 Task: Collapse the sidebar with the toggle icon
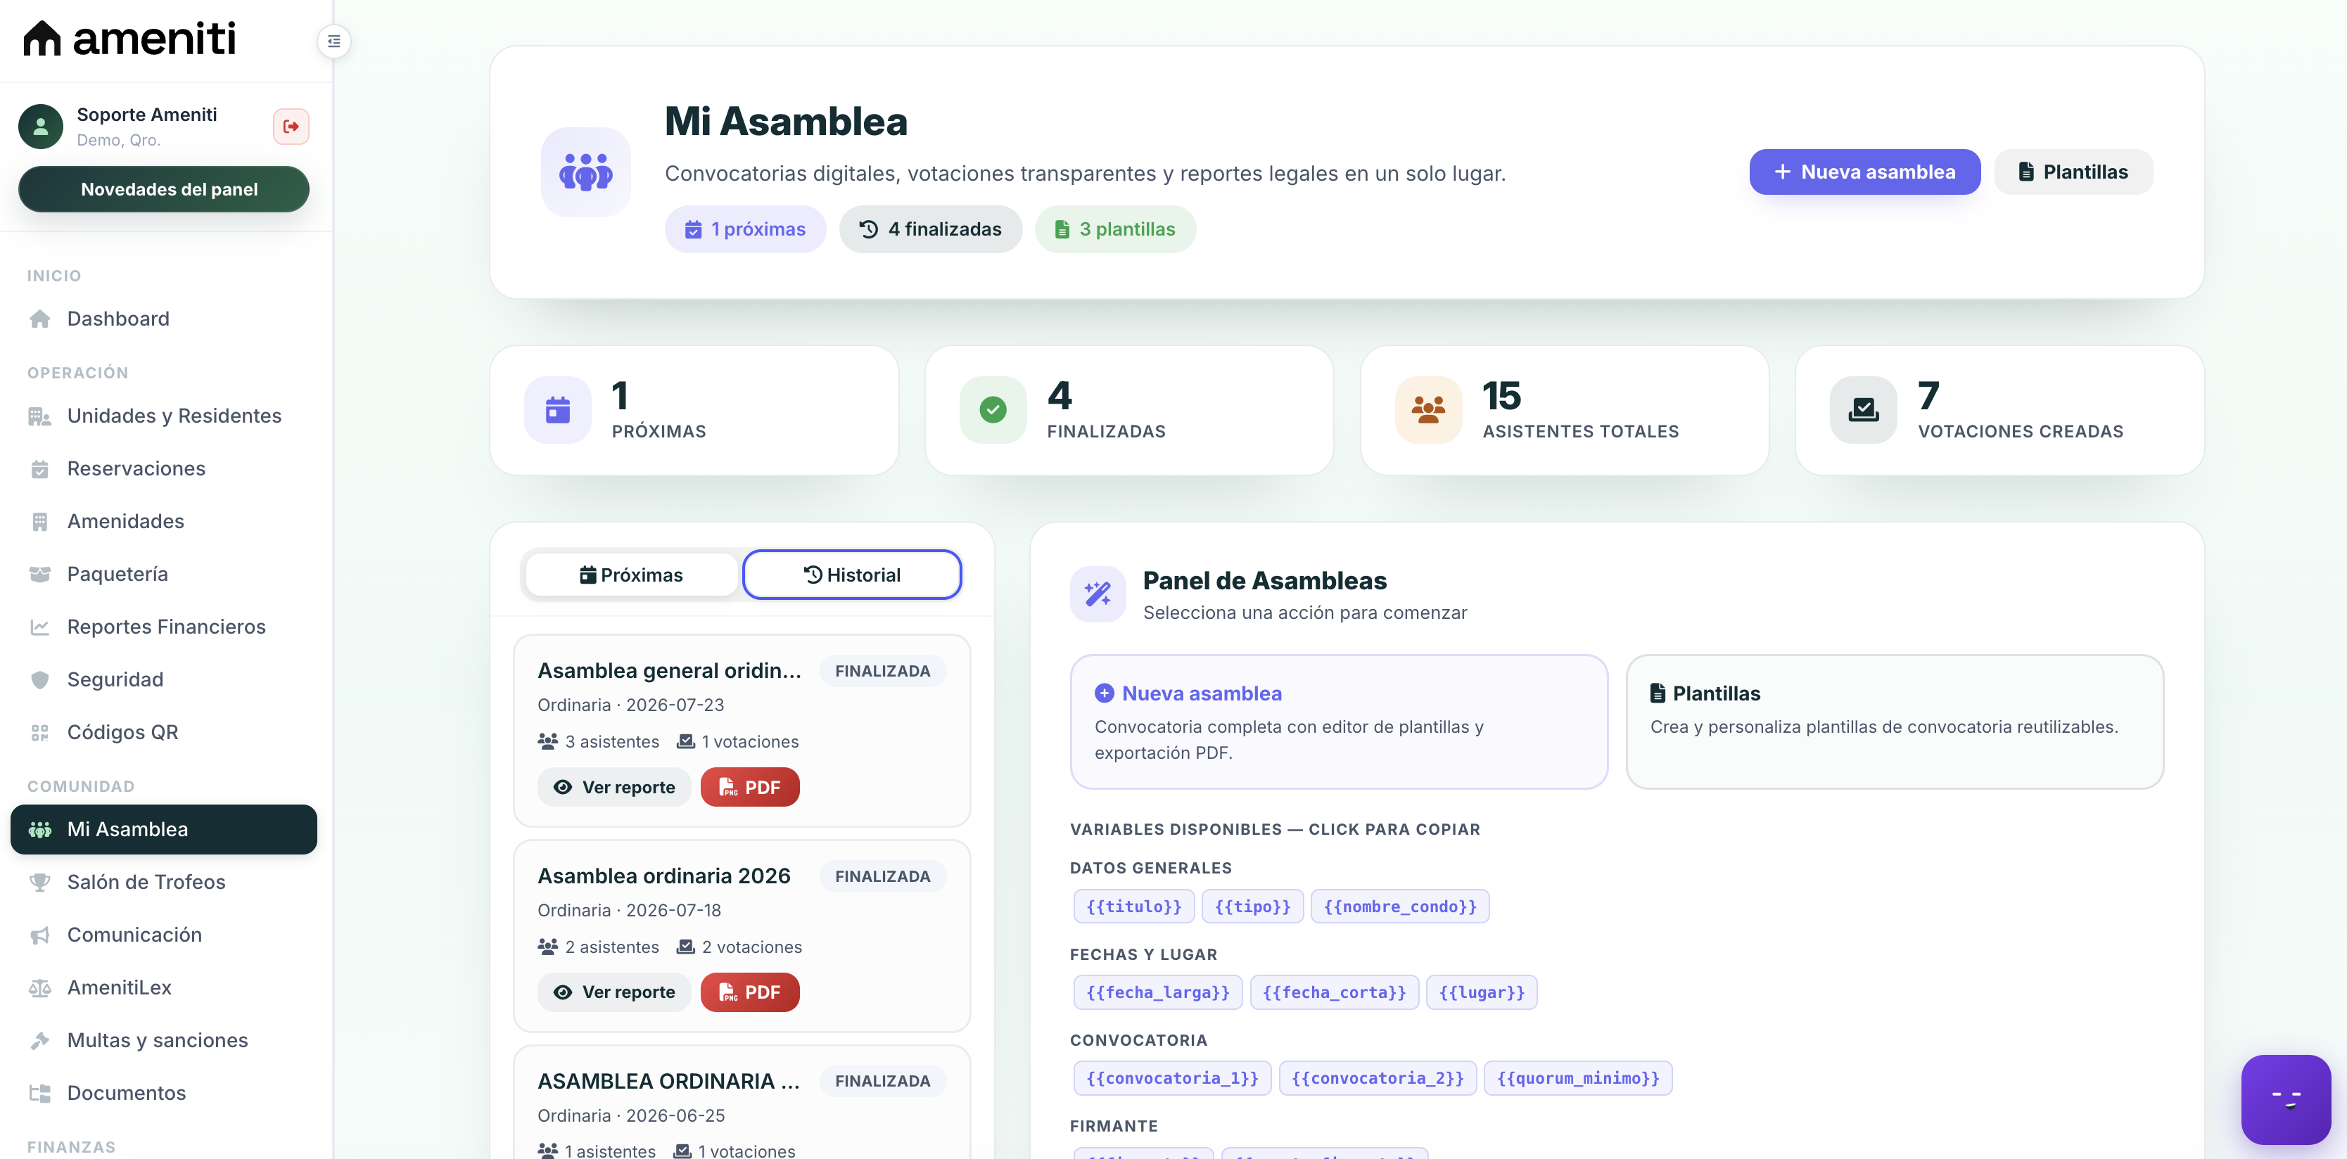pyautogui.click(x=334, y=41)
